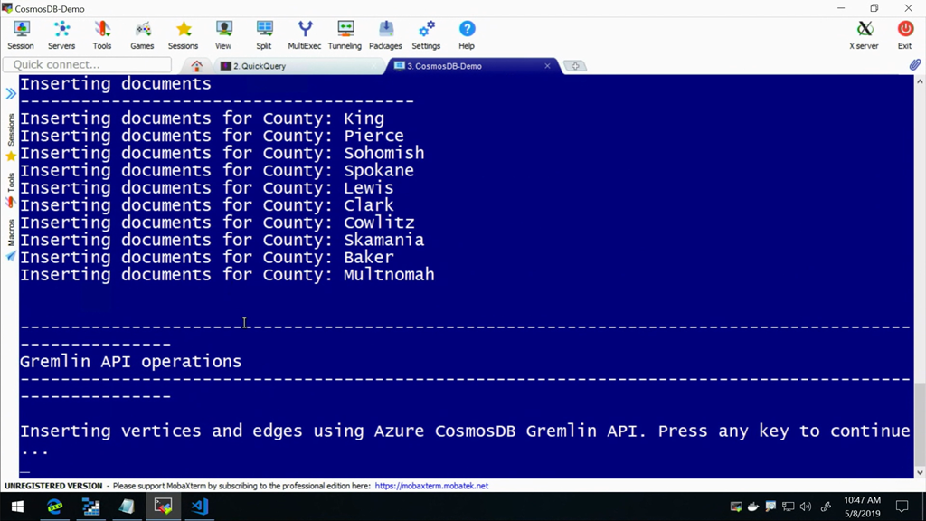Open the Sessions star icon in toolbar

point(183,35)
